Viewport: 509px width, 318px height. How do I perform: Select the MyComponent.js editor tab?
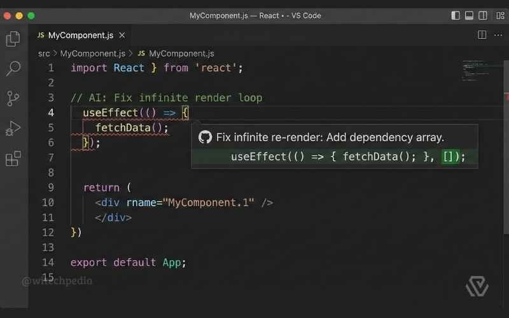(x=80, y=35)
